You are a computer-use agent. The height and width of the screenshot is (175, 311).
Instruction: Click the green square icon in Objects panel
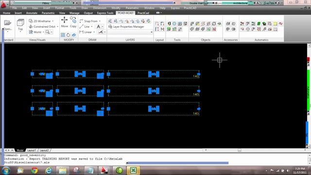click(x=208, y=29)
